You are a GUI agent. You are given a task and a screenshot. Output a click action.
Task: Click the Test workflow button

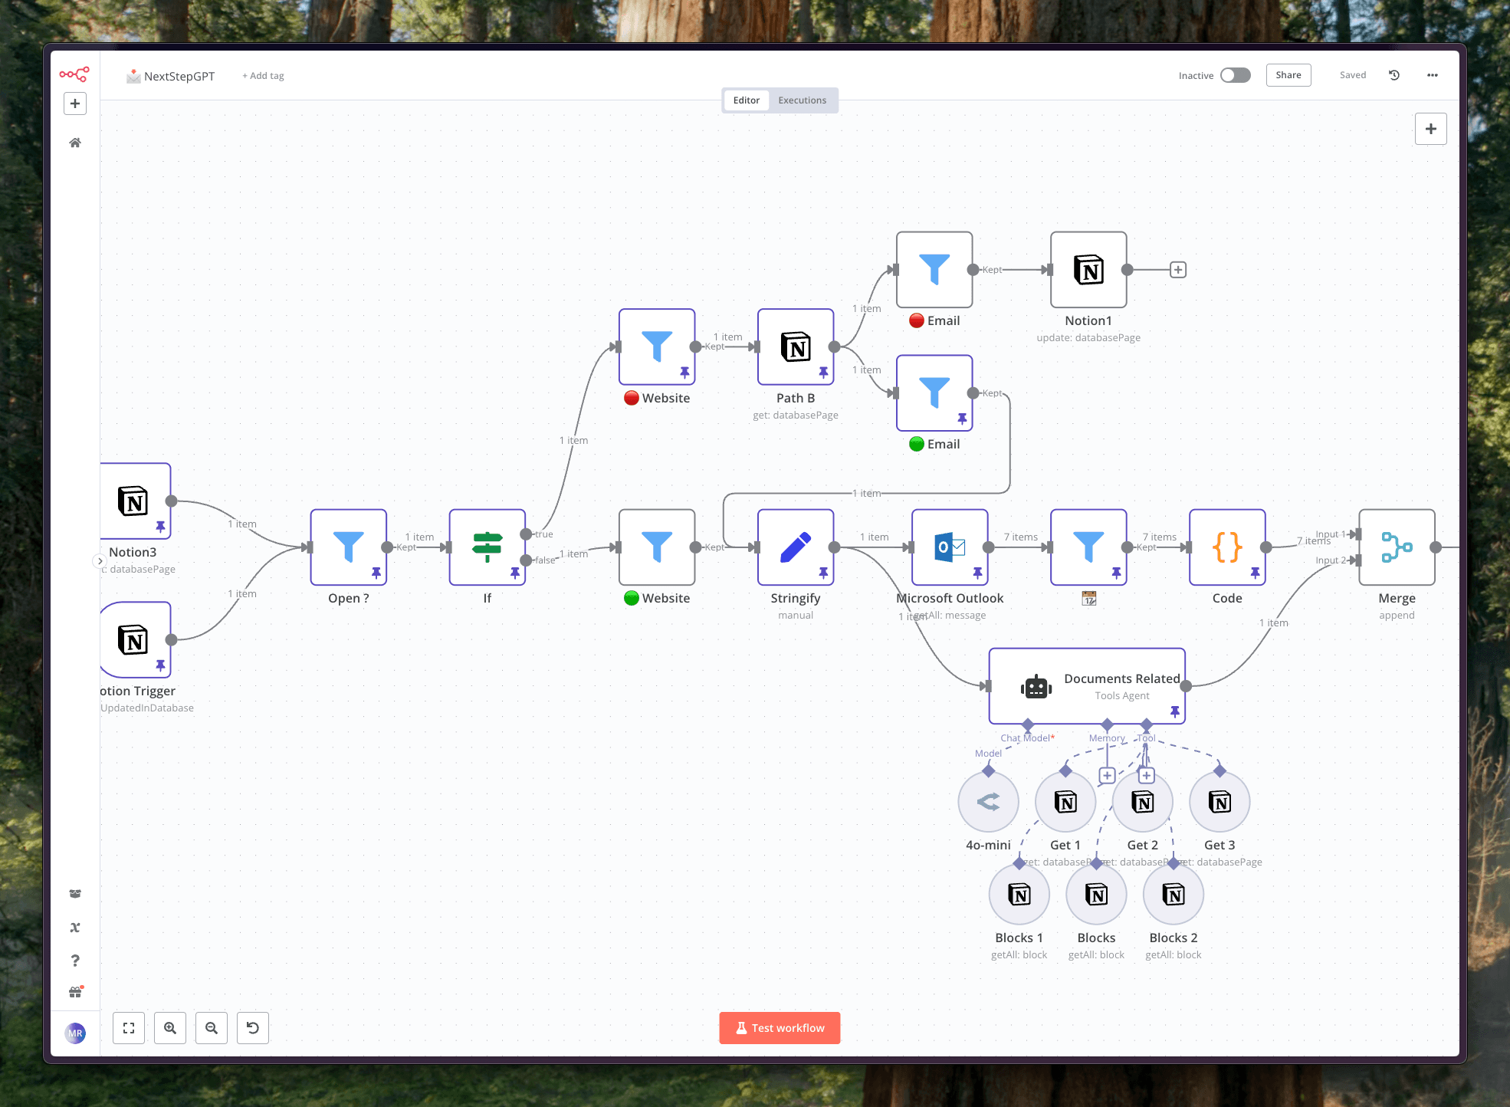point(780,1028)
